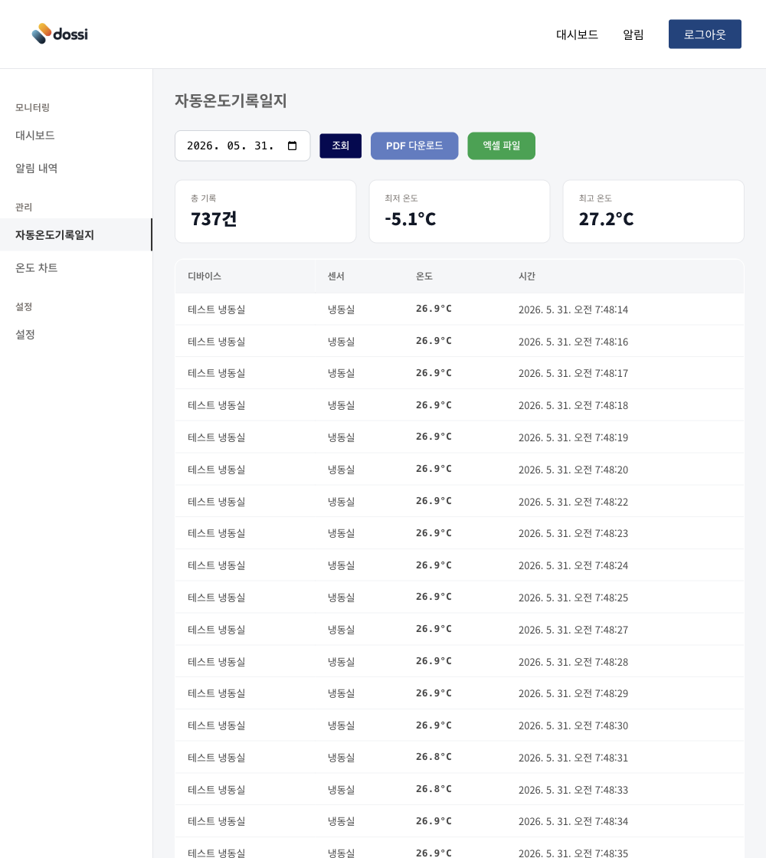Click the timestamp 오전 7:48:17

click(574, 373)
